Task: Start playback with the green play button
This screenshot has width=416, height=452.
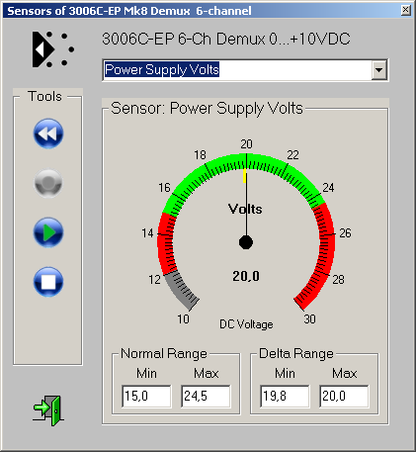Action: pyautogui.click(x=48, y=232)
